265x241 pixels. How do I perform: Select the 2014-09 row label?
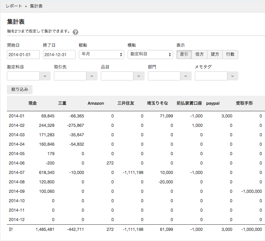pos(17,191)
